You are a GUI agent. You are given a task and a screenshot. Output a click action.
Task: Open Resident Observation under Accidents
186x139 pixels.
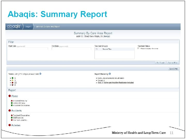coord(21,115)
